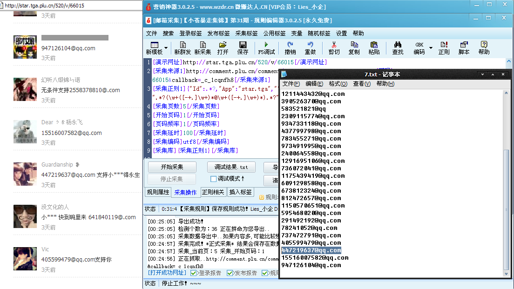Redo using the 重做 icon
This screenshot has width=514, height=289.
[x=311, y=48]
